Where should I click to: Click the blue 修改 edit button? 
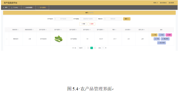click(x=161, y=35)
